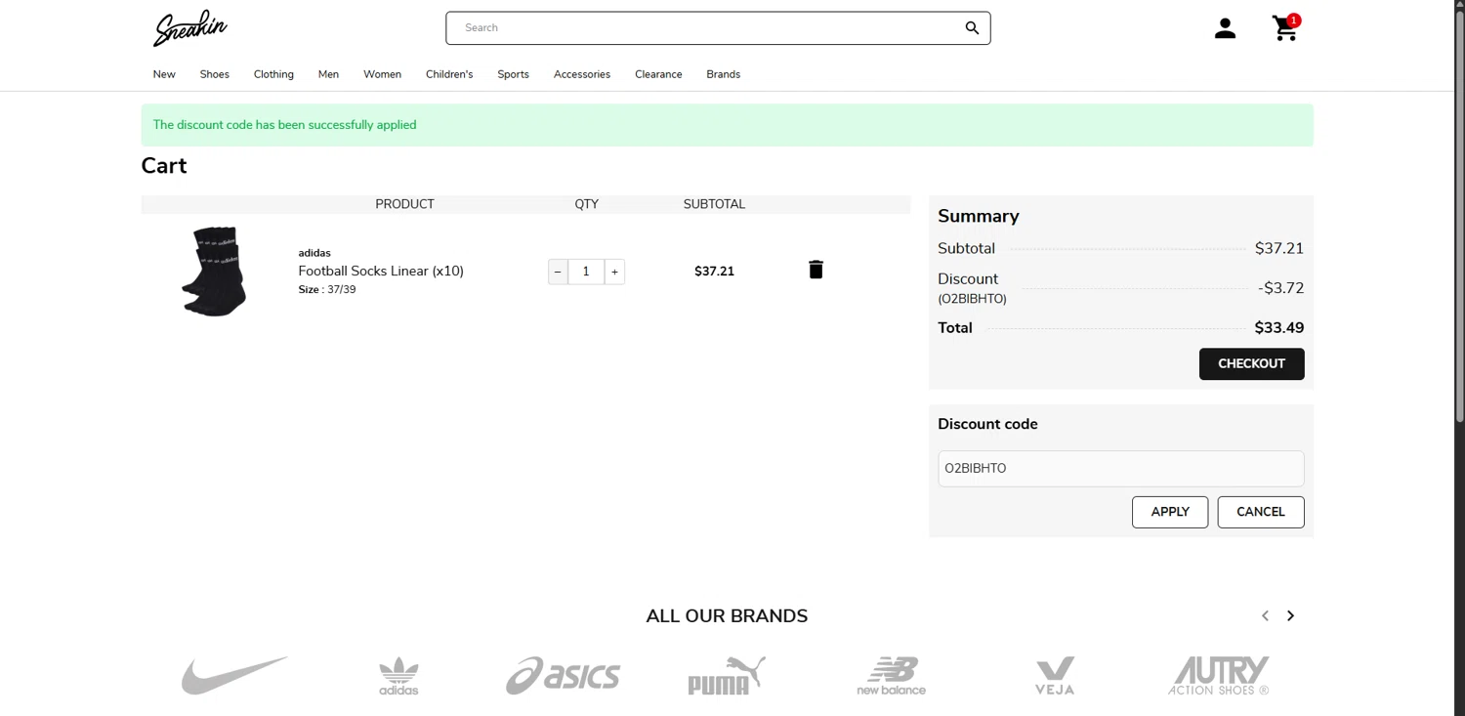Click the Cart page heading
The image size is (1465, 716).
[164, 166]
